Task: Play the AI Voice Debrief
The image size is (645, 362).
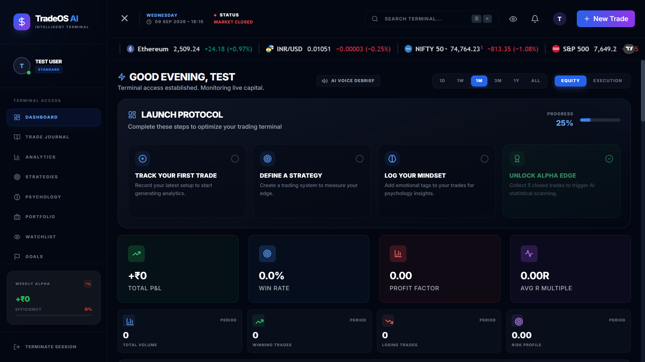Action: [x=348, y=81]
